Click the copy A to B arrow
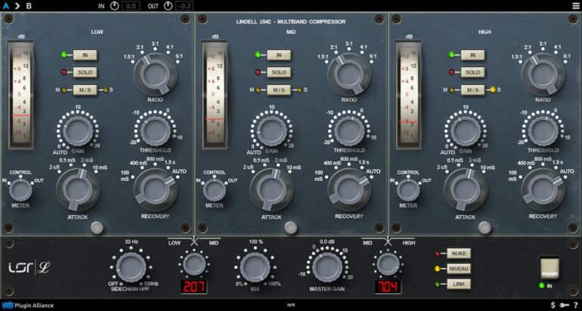The width and height of the screenshot is (582, 311). click(17, 6)
